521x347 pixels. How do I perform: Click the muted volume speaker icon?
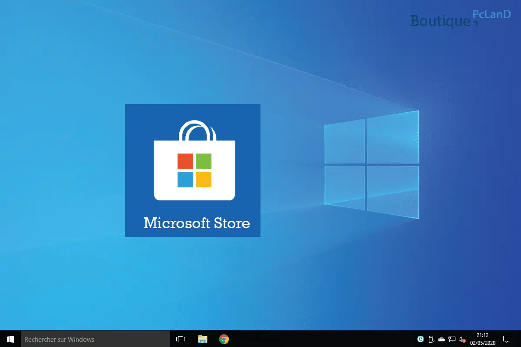tap(462, 339)
